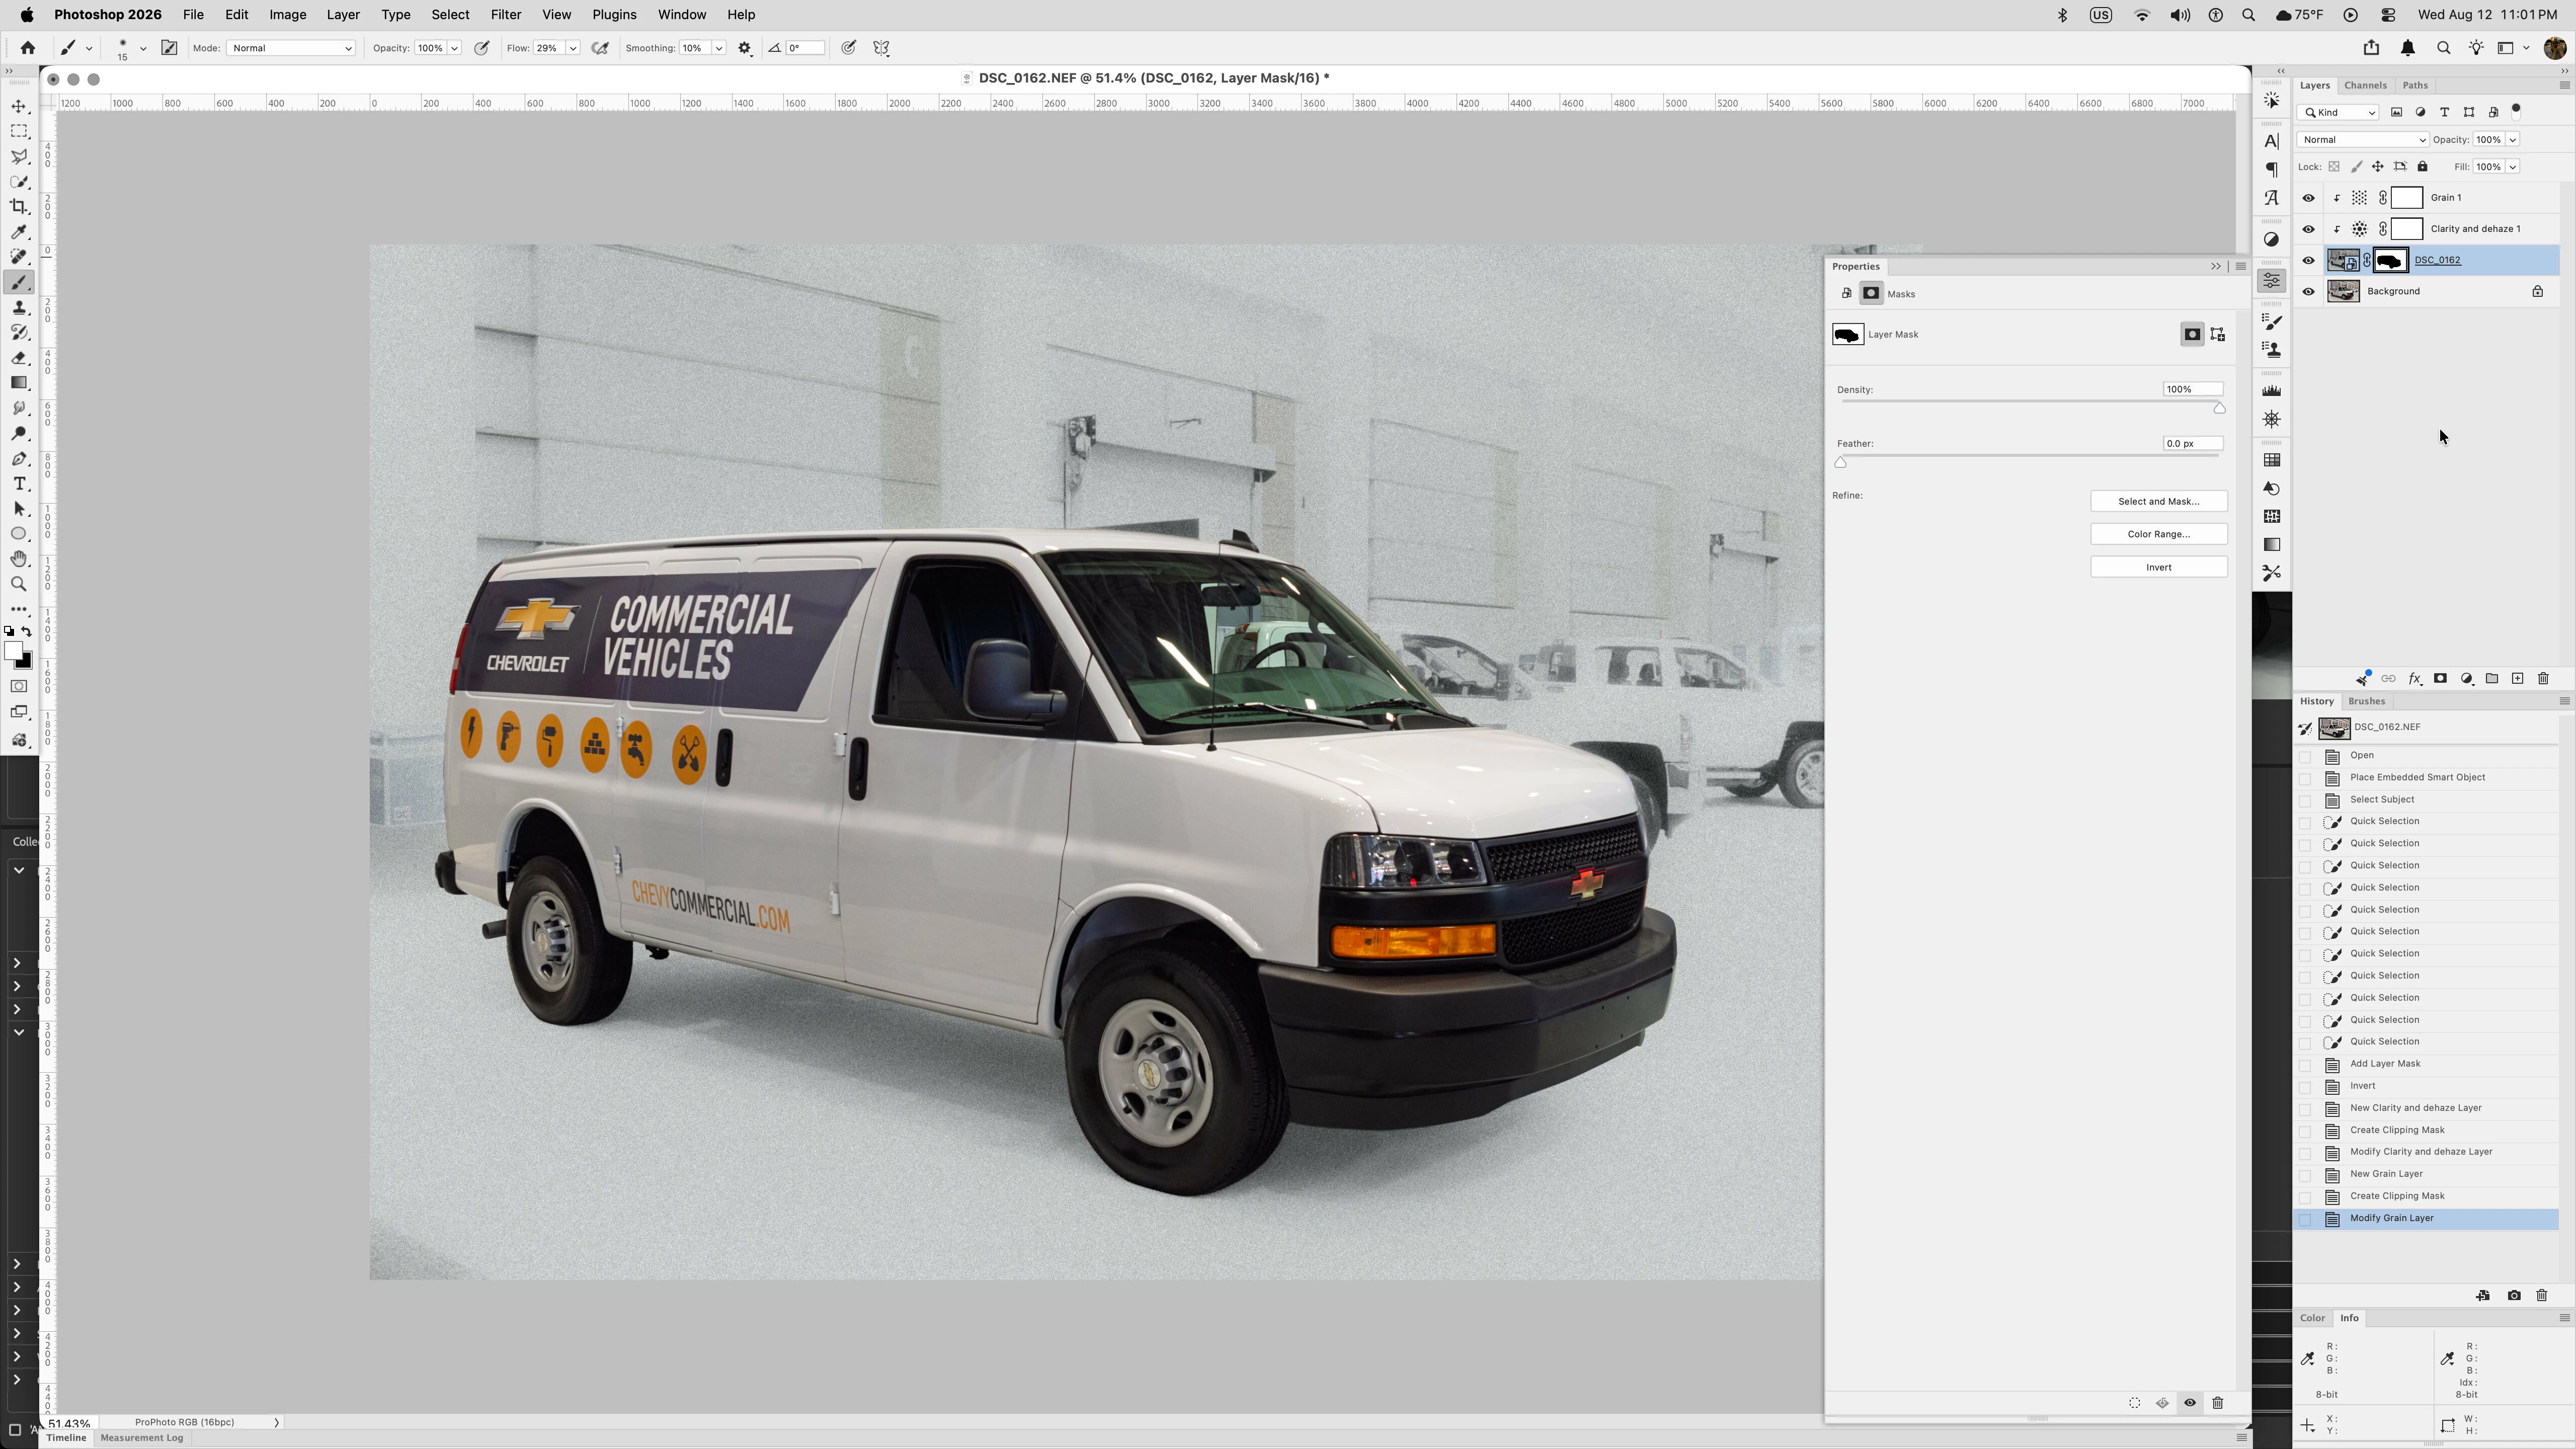Select the Pen tool
Screen dimensions: 2576x1449
[19, 459]
